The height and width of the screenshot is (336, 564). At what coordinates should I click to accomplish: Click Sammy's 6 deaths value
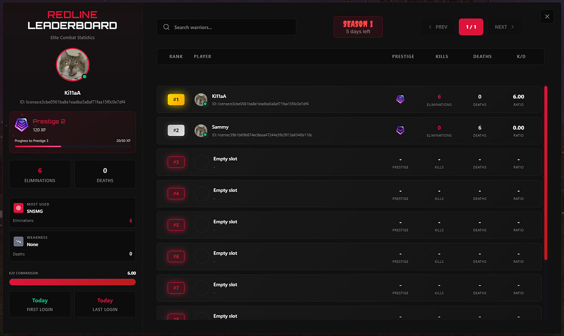(x=480, y=128)
